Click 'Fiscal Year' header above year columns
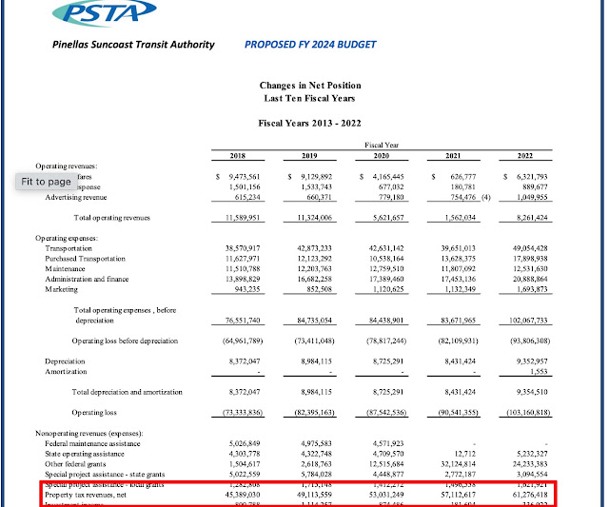This screenshot has height=507, width=609. click(x=382, y=146)
